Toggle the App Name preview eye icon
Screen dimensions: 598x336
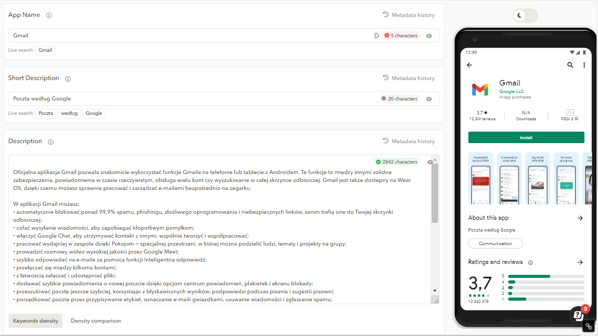pyautogui.click(x=429, y=36)
